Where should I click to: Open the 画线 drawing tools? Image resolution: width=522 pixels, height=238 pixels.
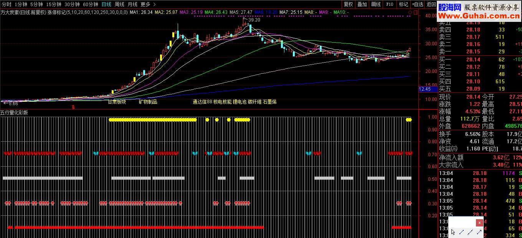(376, 4)
